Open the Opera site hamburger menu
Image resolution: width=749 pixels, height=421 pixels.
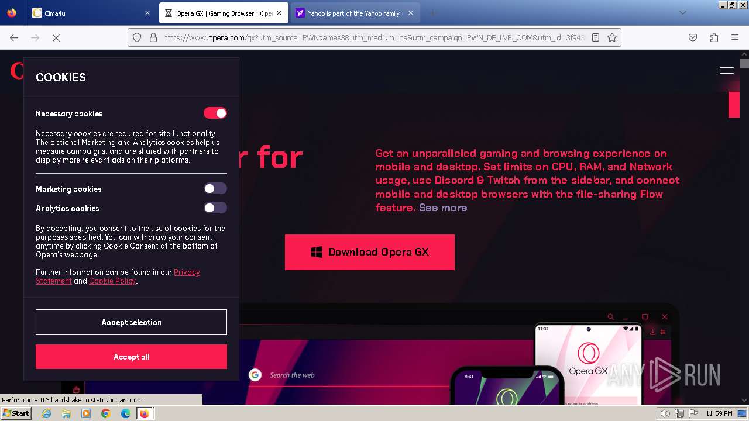coord(726,71)
